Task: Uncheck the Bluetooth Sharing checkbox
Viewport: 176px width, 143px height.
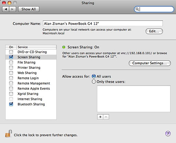Action: 11,104
